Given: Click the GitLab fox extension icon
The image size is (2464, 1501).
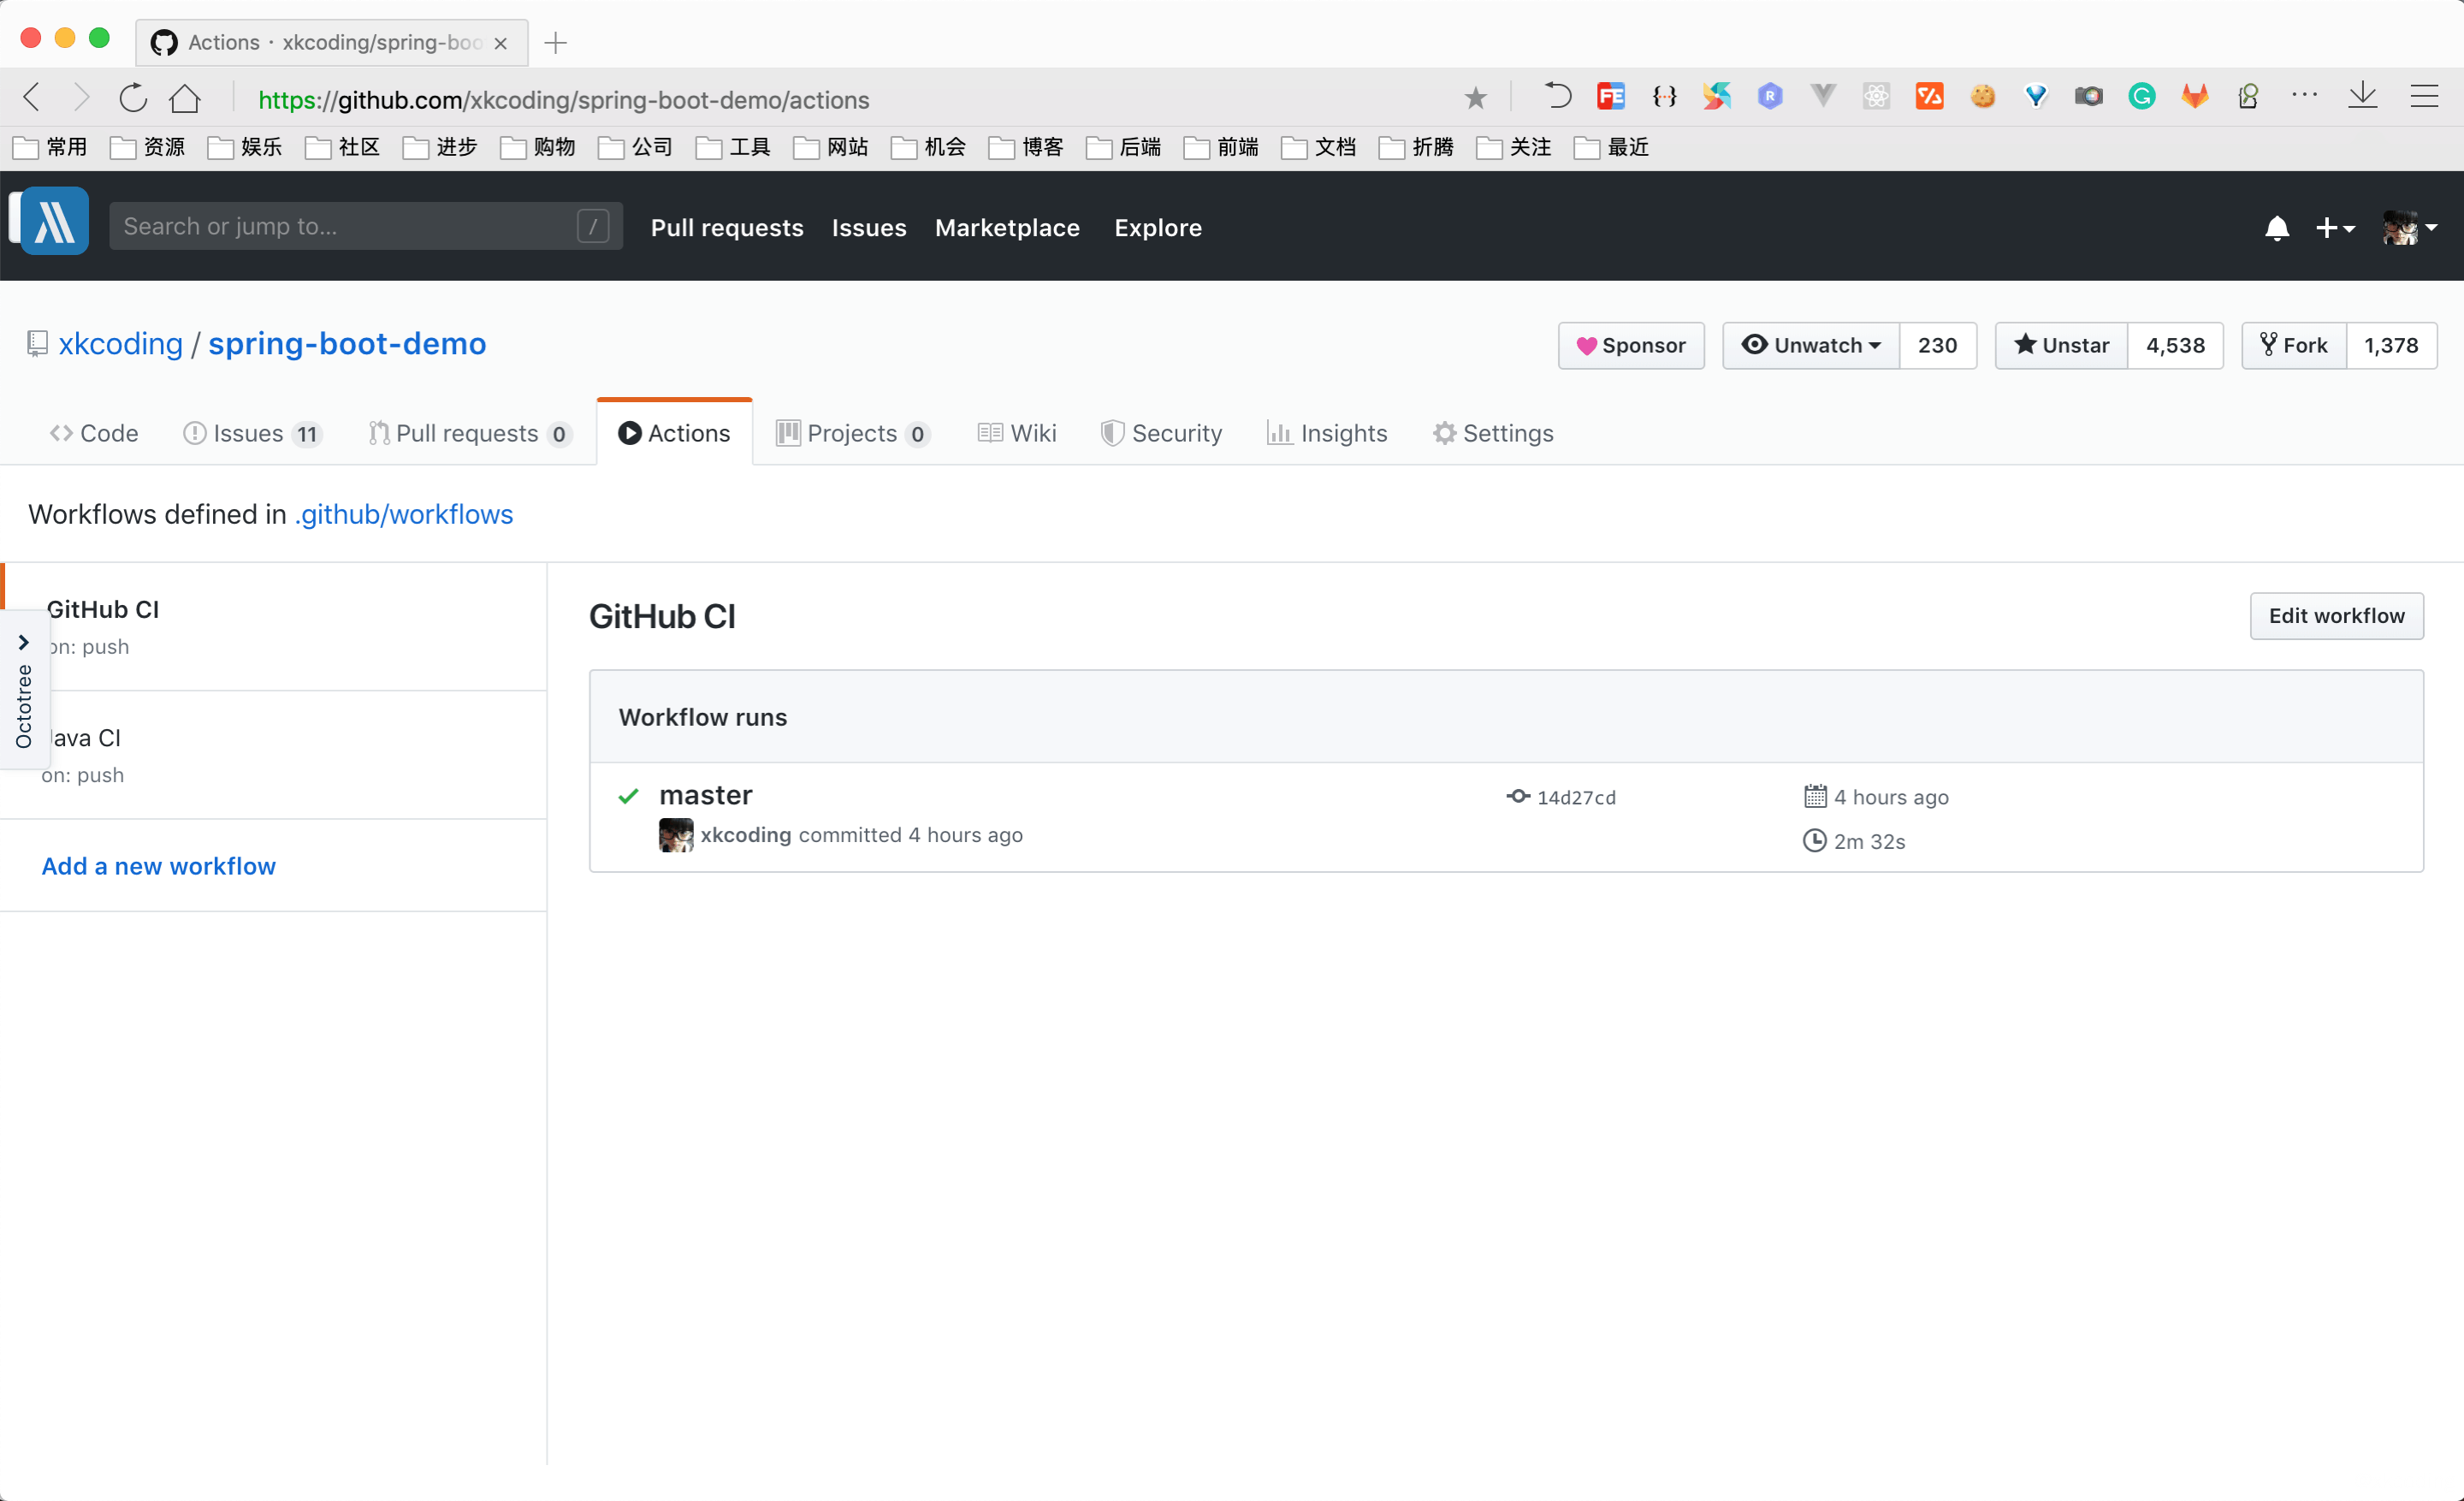Looking at the screenshot, I should pyautogui.click(x=2195, y=97).
